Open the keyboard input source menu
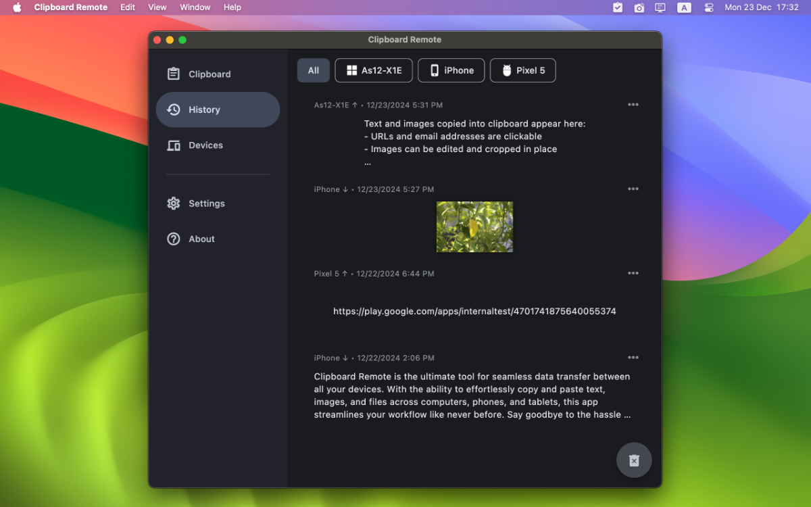This screenshot has height=507, width=811. point(685,7)
